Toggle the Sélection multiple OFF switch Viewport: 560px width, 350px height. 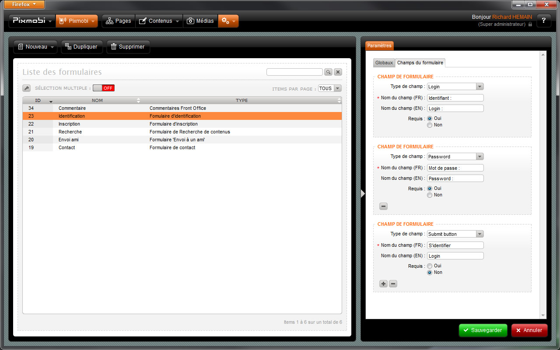(x=104, y=88)
